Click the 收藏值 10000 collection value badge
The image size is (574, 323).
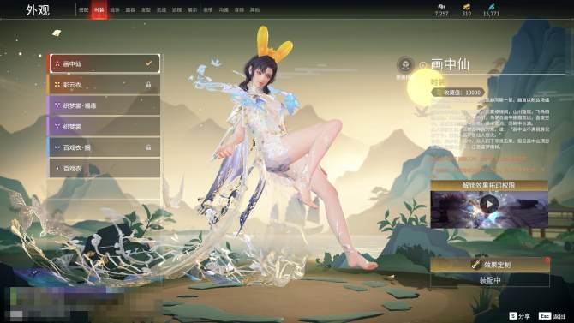click(x=458, y=93)
